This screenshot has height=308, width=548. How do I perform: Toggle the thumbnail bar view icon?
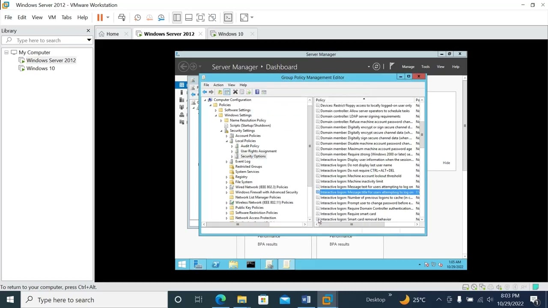click(188, 18)
